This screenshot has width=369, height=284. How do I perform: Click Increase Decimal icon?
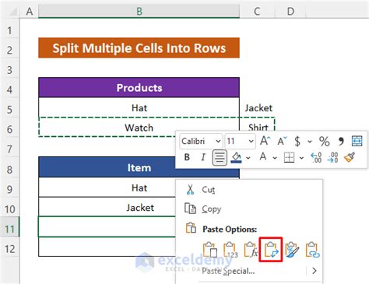tap(316, 157)
